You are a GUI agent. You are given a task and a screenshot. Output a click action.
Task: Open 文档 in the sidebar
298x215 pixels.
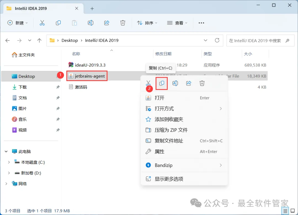tap(19, 98)
